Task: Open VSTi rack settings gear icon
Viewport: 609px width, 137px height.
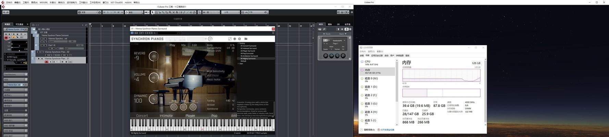Action: coord(350,29)
